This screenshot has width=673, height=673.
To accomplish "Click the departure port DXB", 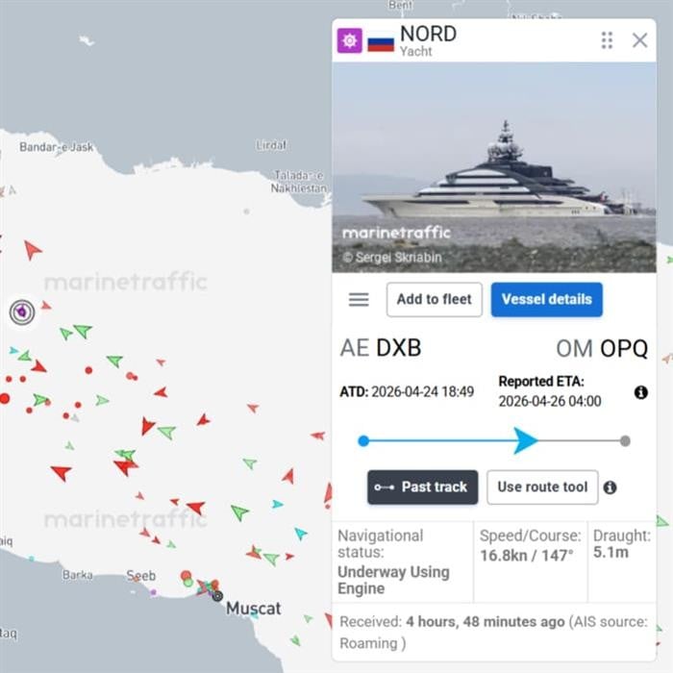I will coord(398,348).
